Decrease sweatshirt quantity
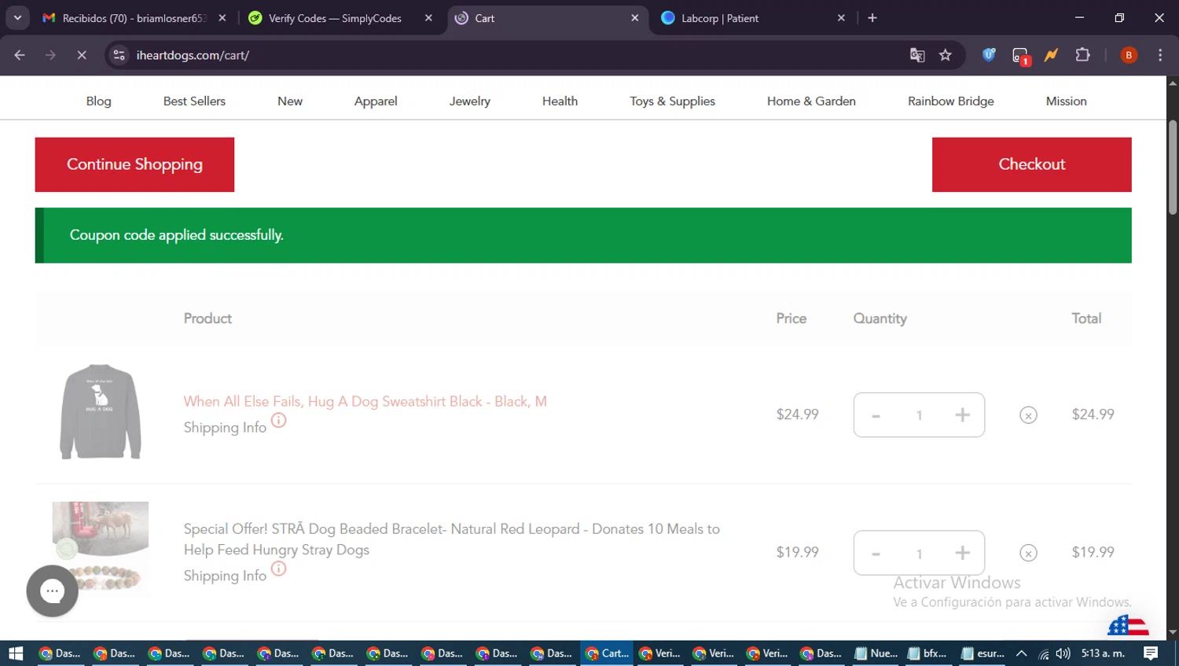The width and height of the screenshot is (1179, 666). click(x=876, y=415)
